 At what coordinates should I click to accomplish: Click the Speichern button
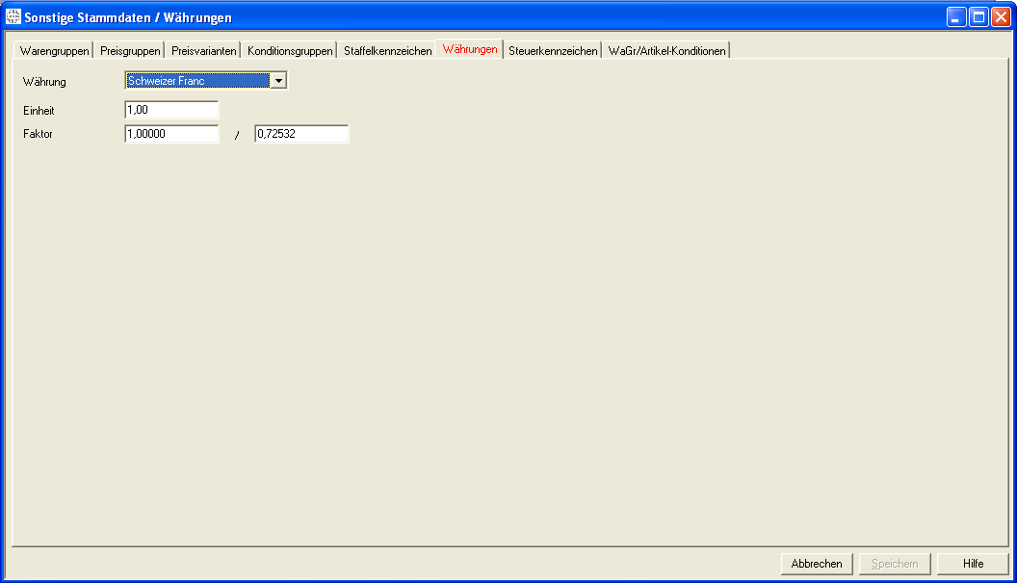tap(895, 564)
